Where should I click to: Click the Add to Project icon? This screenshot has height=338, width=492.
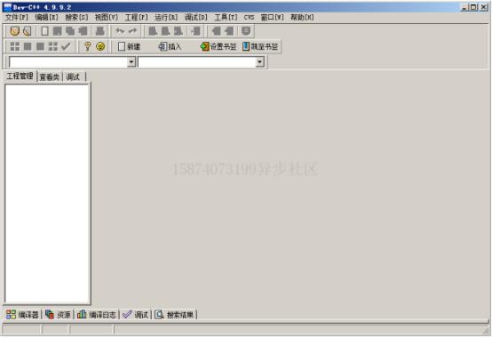click(216, 31)
